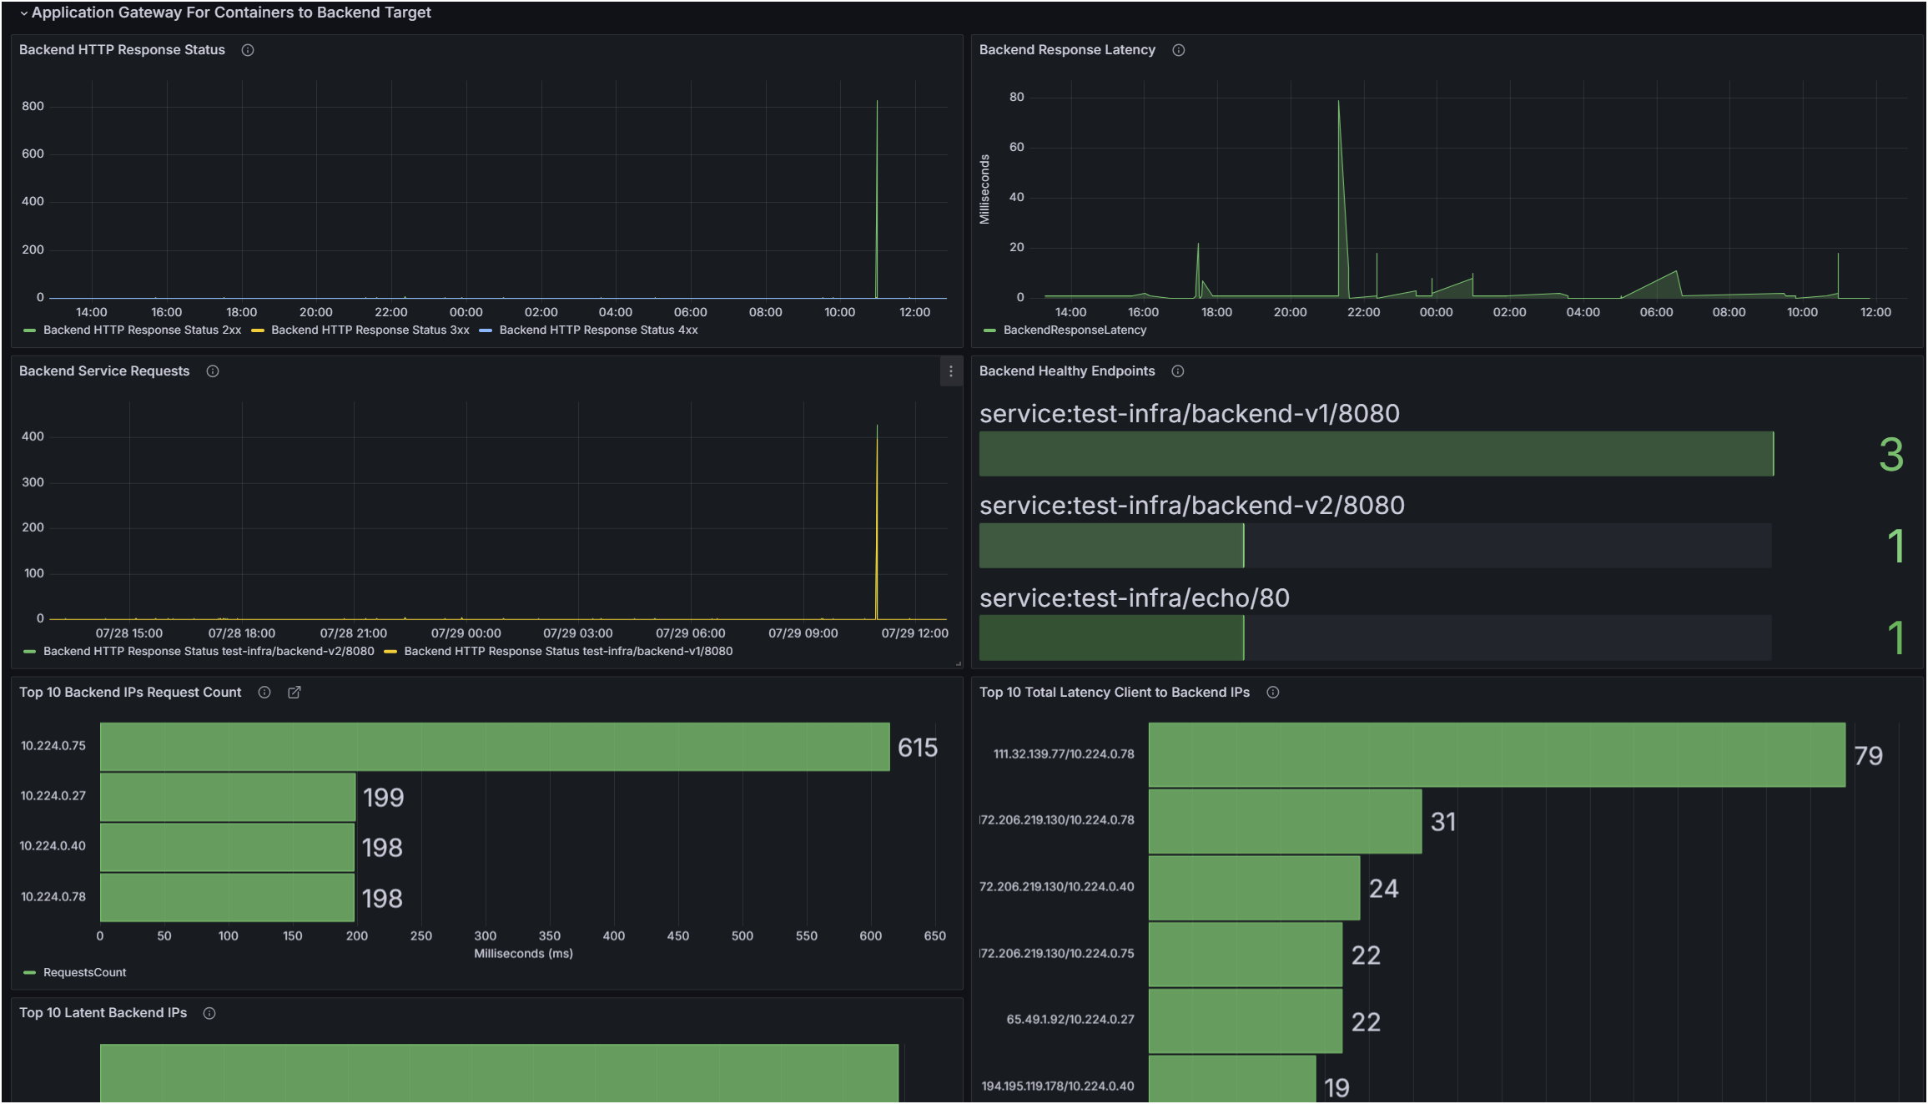
Task: Click info icon next to Top 10 Latent Backend IPs
Action: pyautogui.click(x=209, y=1013)
